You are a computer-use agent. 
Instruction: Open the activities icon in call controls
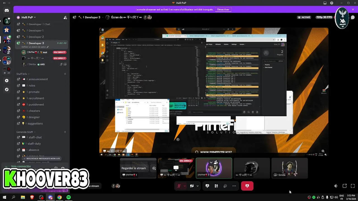tap(216, 186)
